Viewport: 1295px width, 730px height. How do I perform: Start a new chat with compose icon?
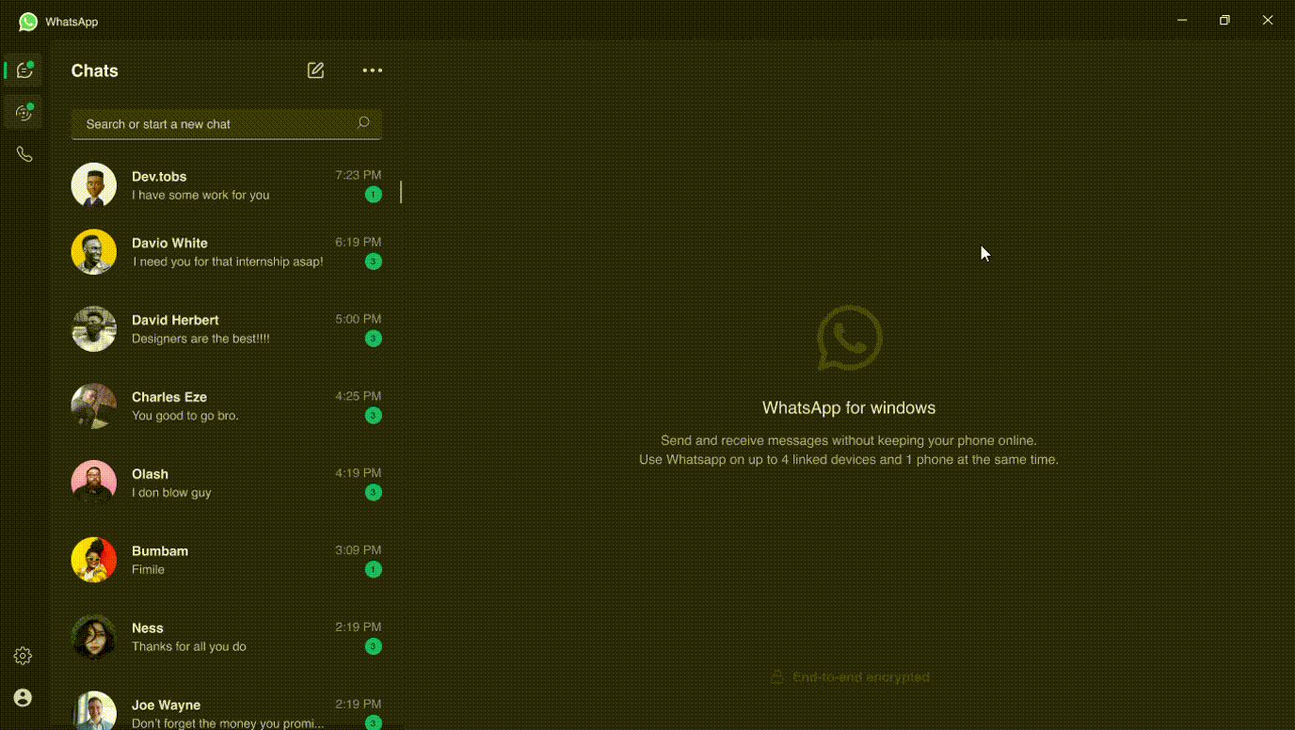point(315,71)
